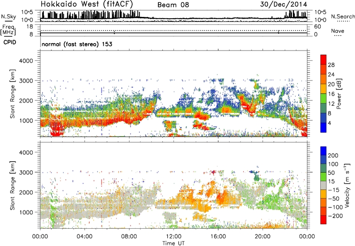Click the "08:00" time tick label

129,237
